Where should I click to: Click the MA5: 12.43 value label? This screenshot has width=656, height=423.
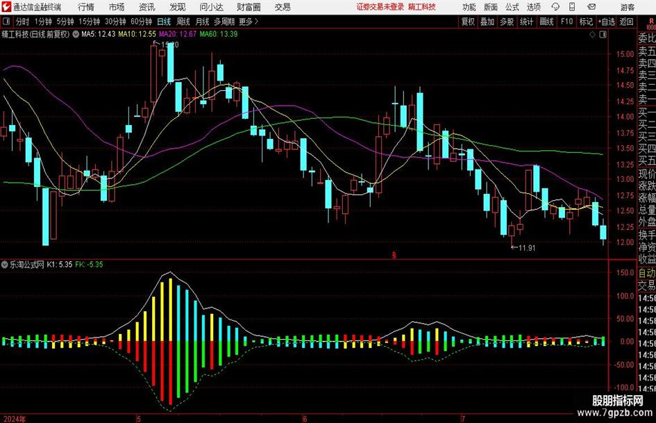click(98, 34)
